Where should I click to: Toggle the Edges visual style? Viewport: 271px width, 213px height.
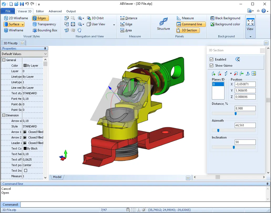click(40, 18)
